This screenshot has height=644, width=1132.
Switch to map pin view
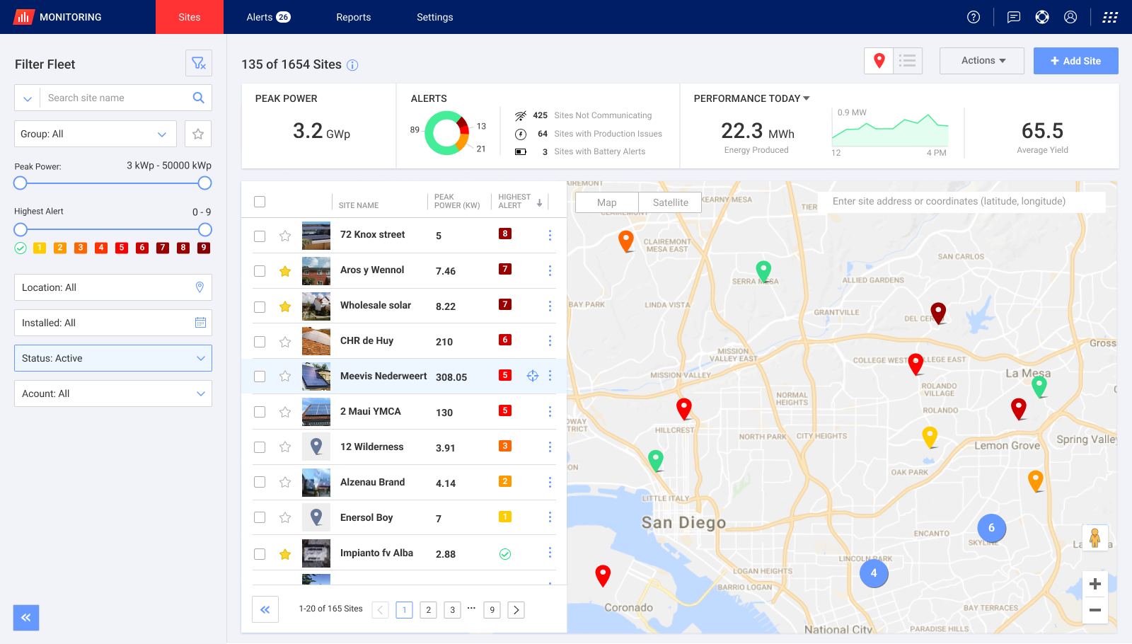tap(879, 61)
